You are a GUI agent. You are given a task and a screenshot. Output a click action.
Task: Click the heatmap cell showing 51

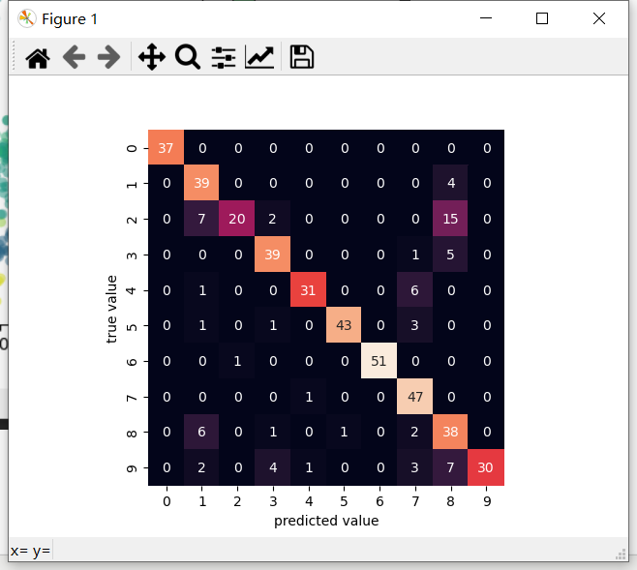[379, 361]
